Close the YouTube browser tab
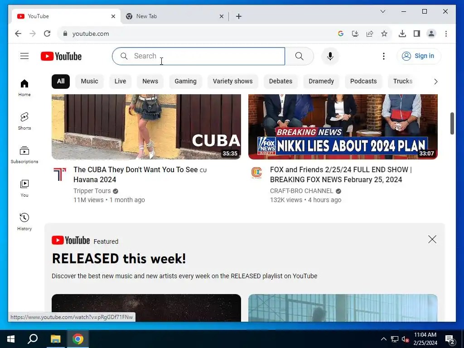Screen dimensions: 464x348 point(113,16)
